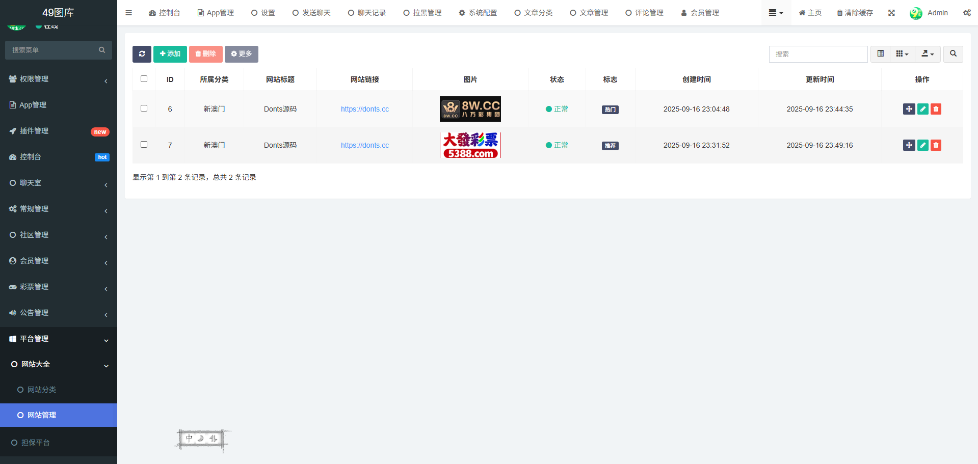Click the refresh icon button in toolbar
Screen dimensions: 978x464
click(142, 54)
